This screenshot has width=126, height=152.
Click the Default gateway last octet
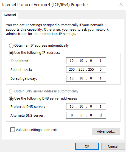coord(100,78)
